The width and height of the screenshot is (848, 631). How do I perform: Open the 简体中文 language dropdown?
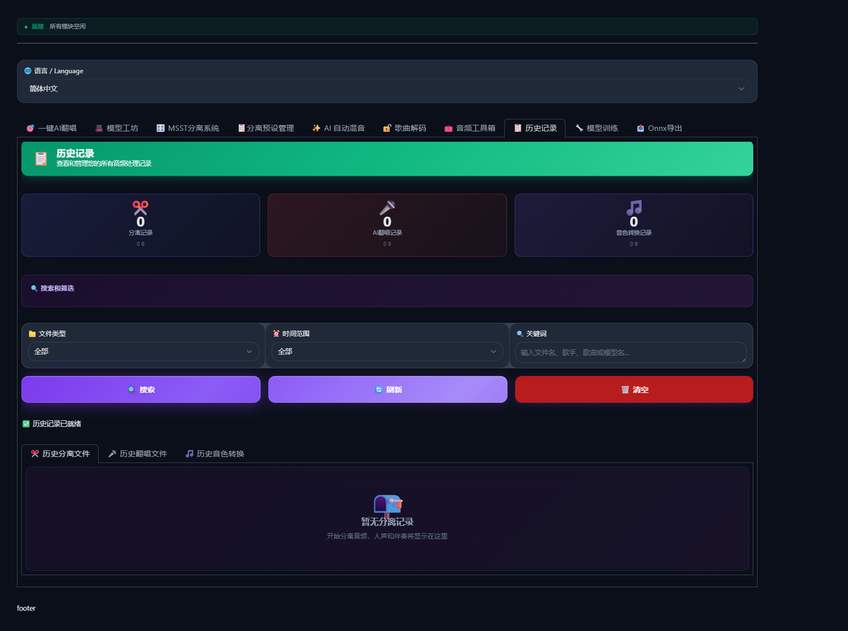coord(387,89)
